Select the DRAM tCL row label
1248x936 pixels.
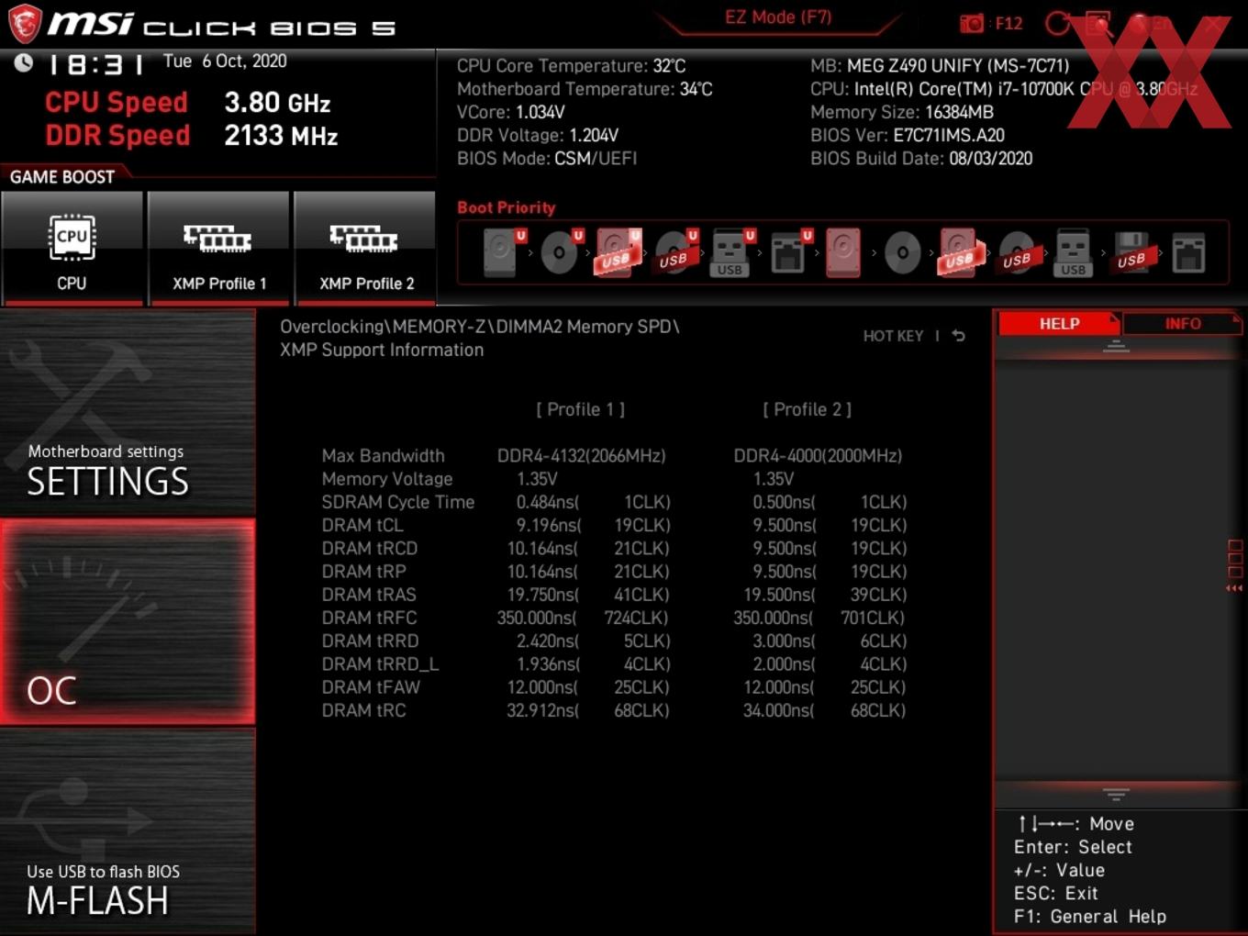pyautogui.click(x=362, y=525)
